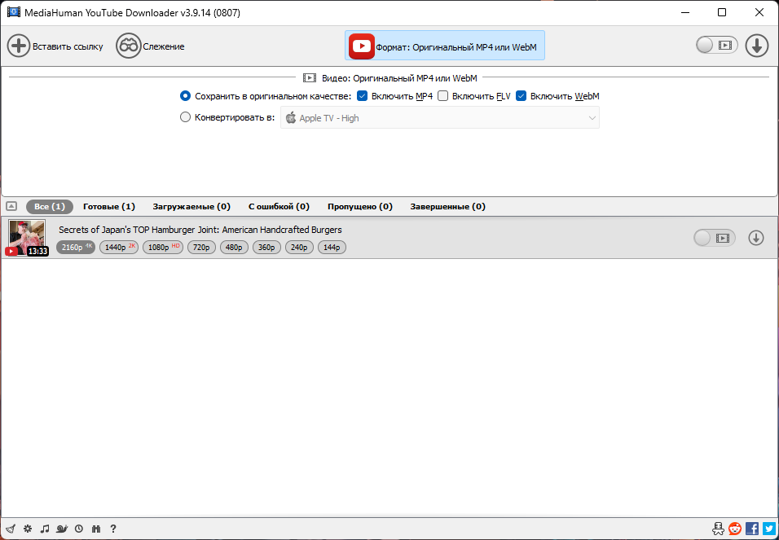Select the Все (1) tab
Viewport: 779px width, 540px height.
point(50,206)
